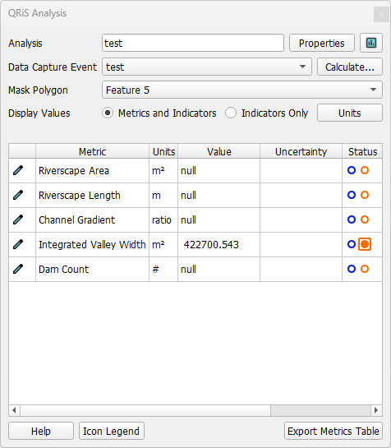The image size is (391, 448).
Task: Click the Value column header
Action: pyautogui.click(x=219, y=151)
